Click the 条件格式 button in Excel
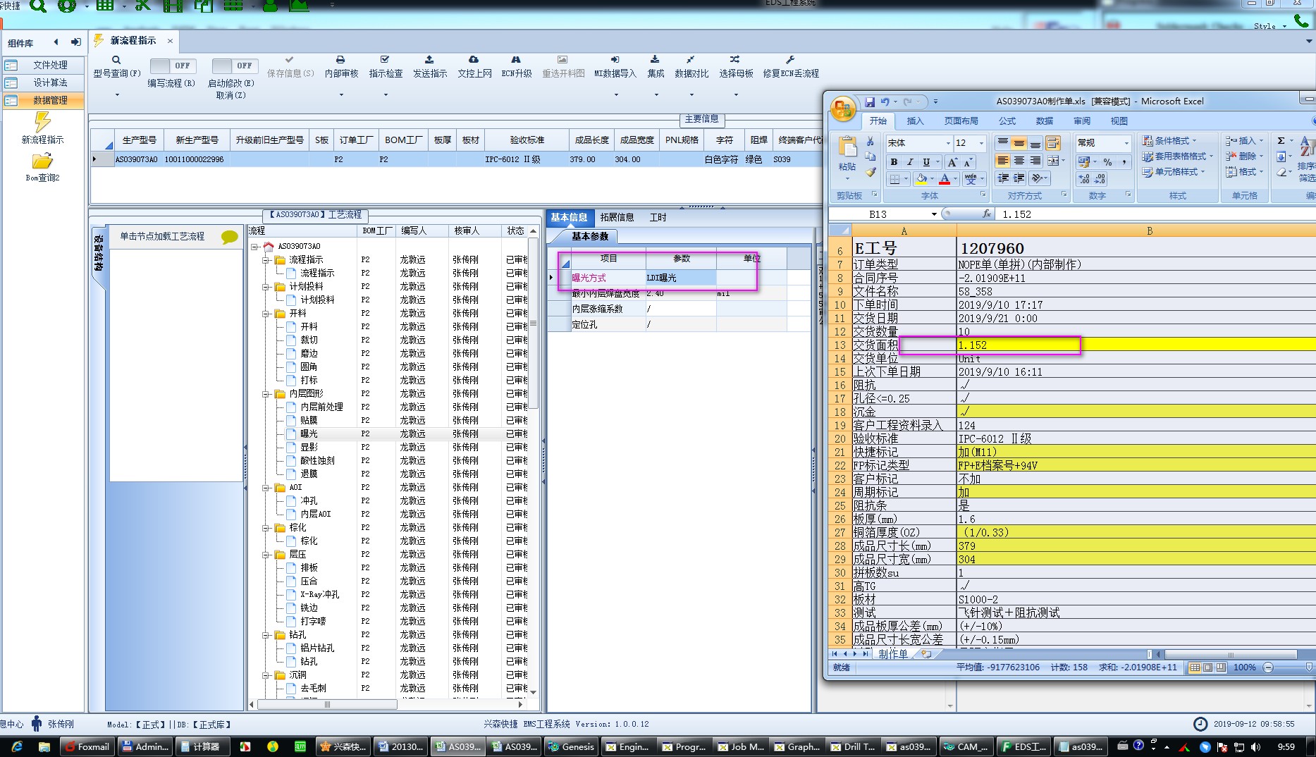1316x757 pixels. click(x=1170, y=141)
